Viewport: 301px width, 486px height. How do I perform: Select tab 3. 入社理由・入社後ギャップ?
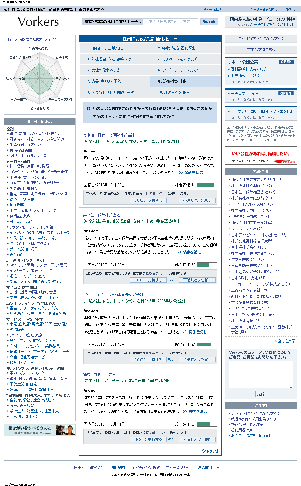[115, 59]
